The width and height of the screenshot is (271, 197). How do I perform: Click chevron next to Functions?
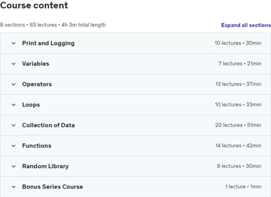(14, 146)
